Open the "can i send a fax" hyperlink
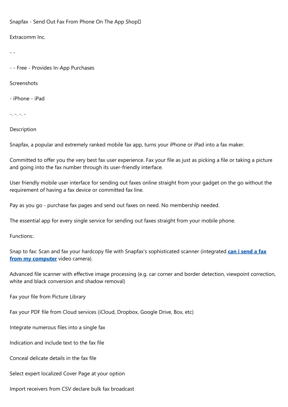Image resolution: width=288 pixels, height=407 pixels. coord(247,251)
